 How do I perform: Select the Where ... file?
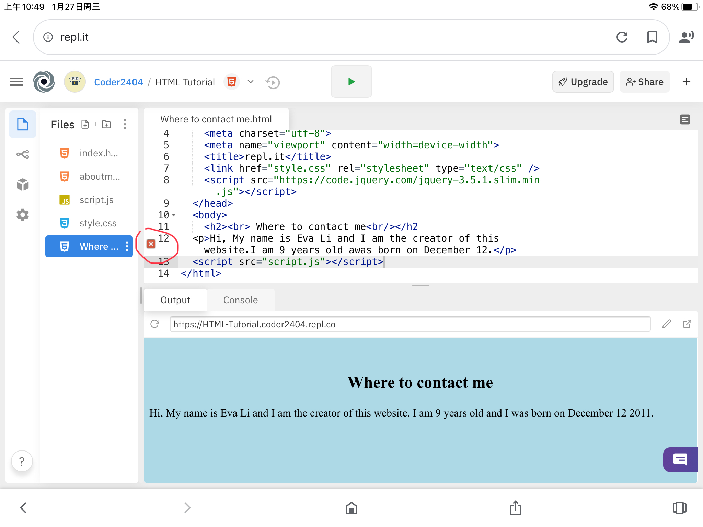pos(89,246)
